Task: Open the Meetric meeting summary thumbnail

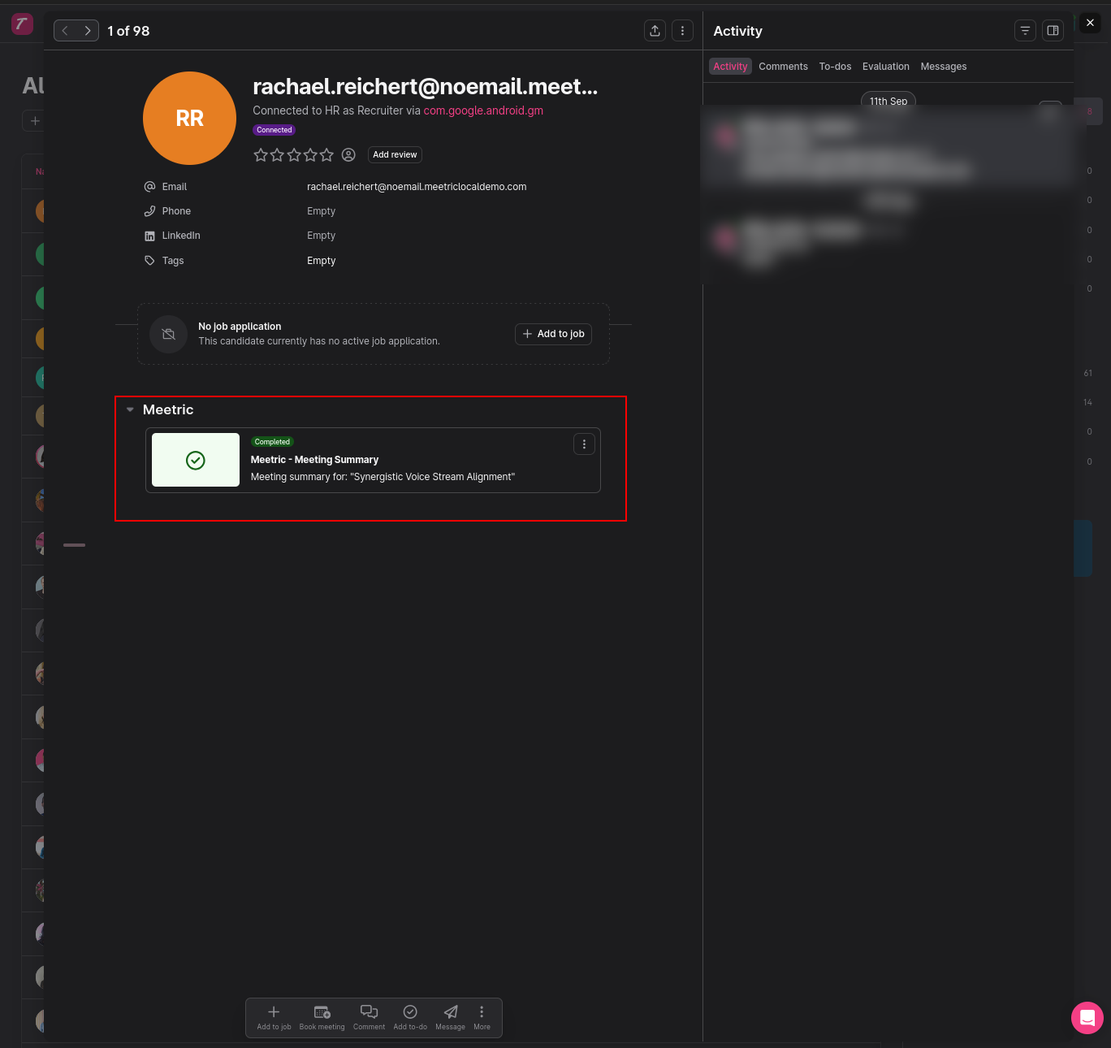Action: point(196,460)
